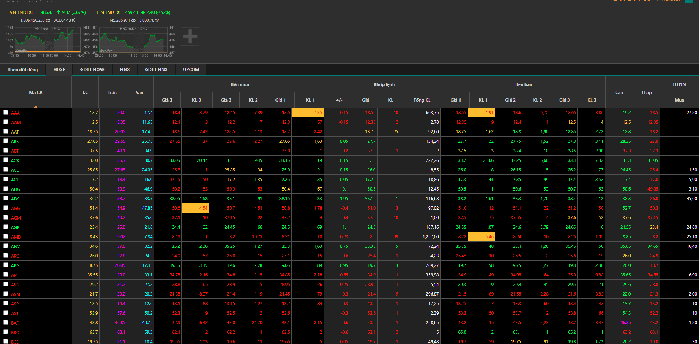This screenshot has height=344, width=700.
Task: Enable the checkbox beside ABS
Action: [6, 141]
